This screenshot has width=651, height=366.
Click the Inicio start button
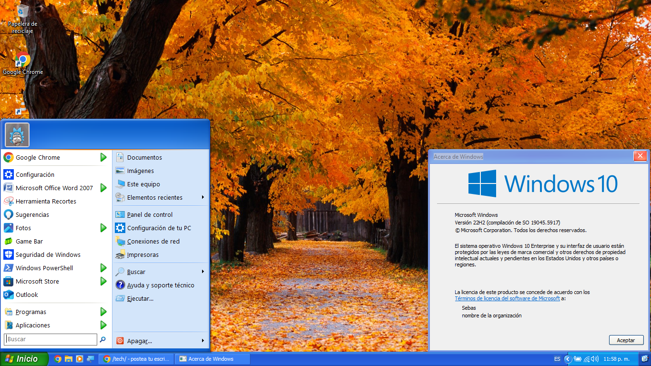[x=24, y=359]
